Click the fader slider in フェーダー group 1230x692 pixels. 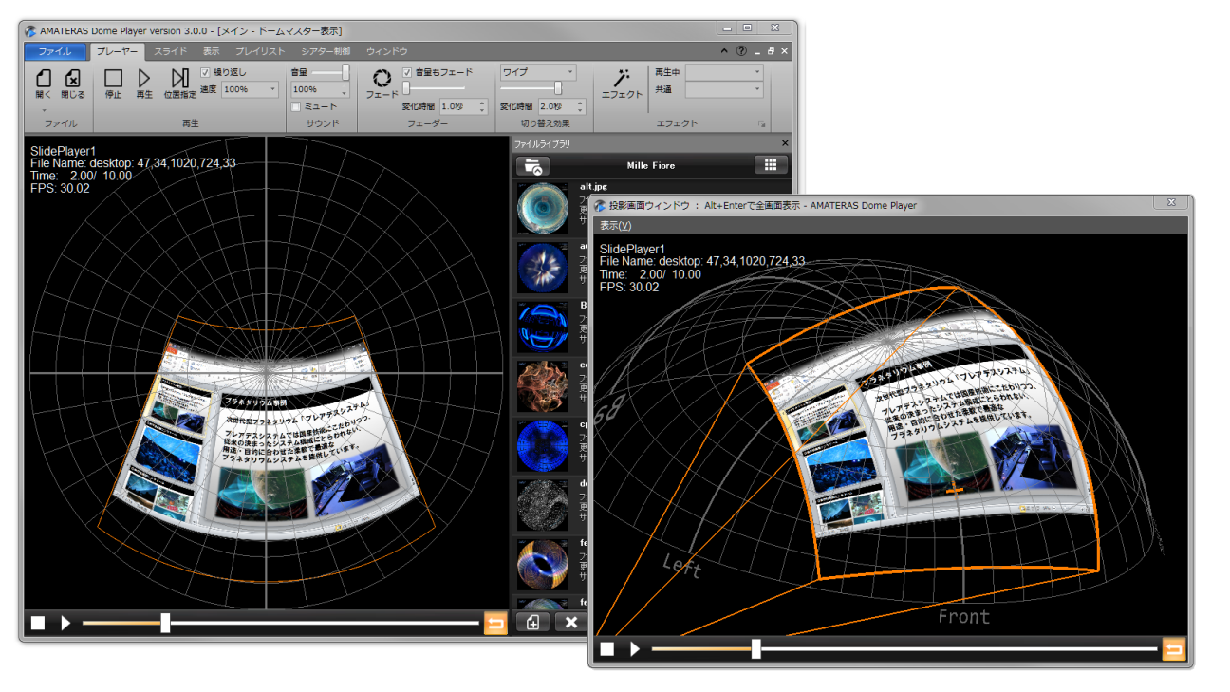[x=407, y=88]
